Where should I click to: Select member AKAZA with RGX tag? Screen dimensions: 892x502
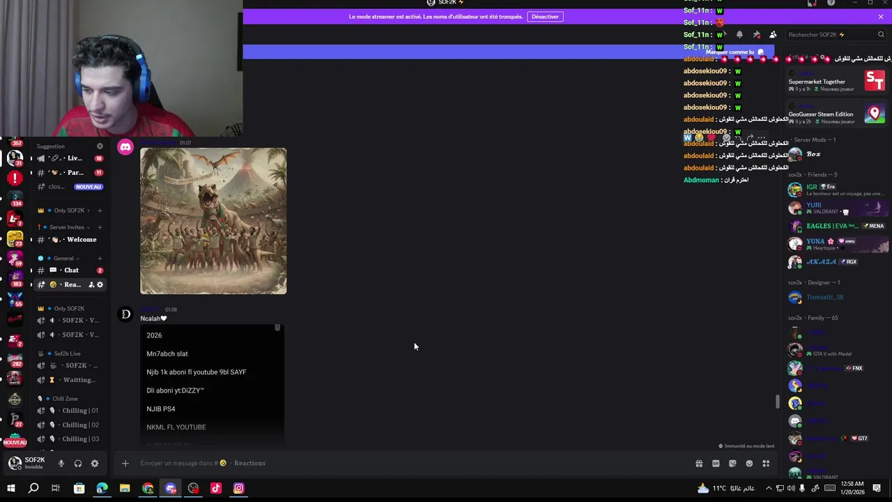(x=836, y=262)
